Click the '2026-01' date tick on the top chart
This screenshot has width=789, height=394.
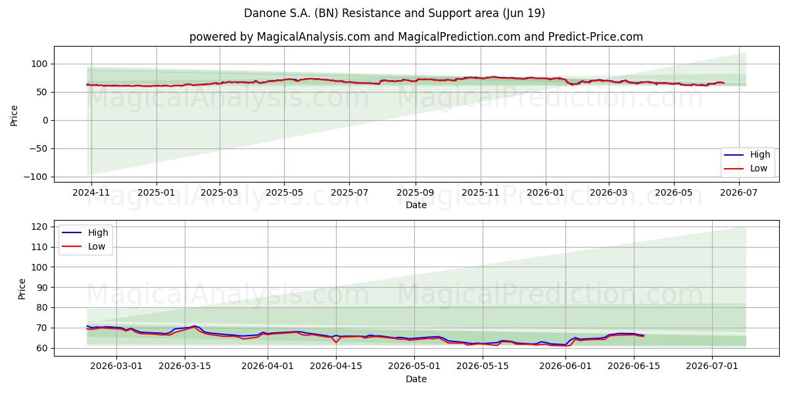(546, 192)
